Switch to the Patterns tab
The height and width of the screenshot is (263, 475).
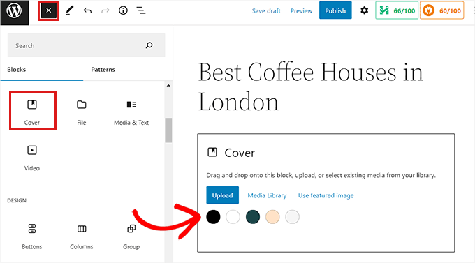(x=103, y=70)
